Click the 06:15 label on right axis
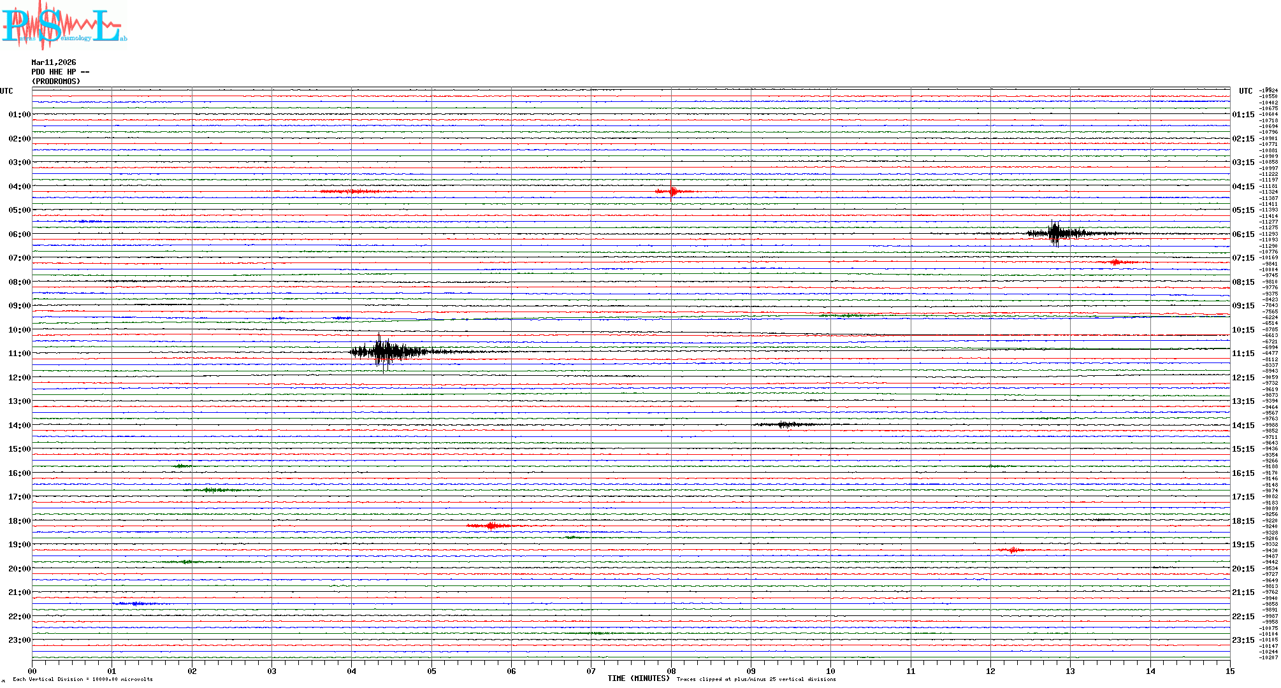1281x688 pixels. [1243, 234]
